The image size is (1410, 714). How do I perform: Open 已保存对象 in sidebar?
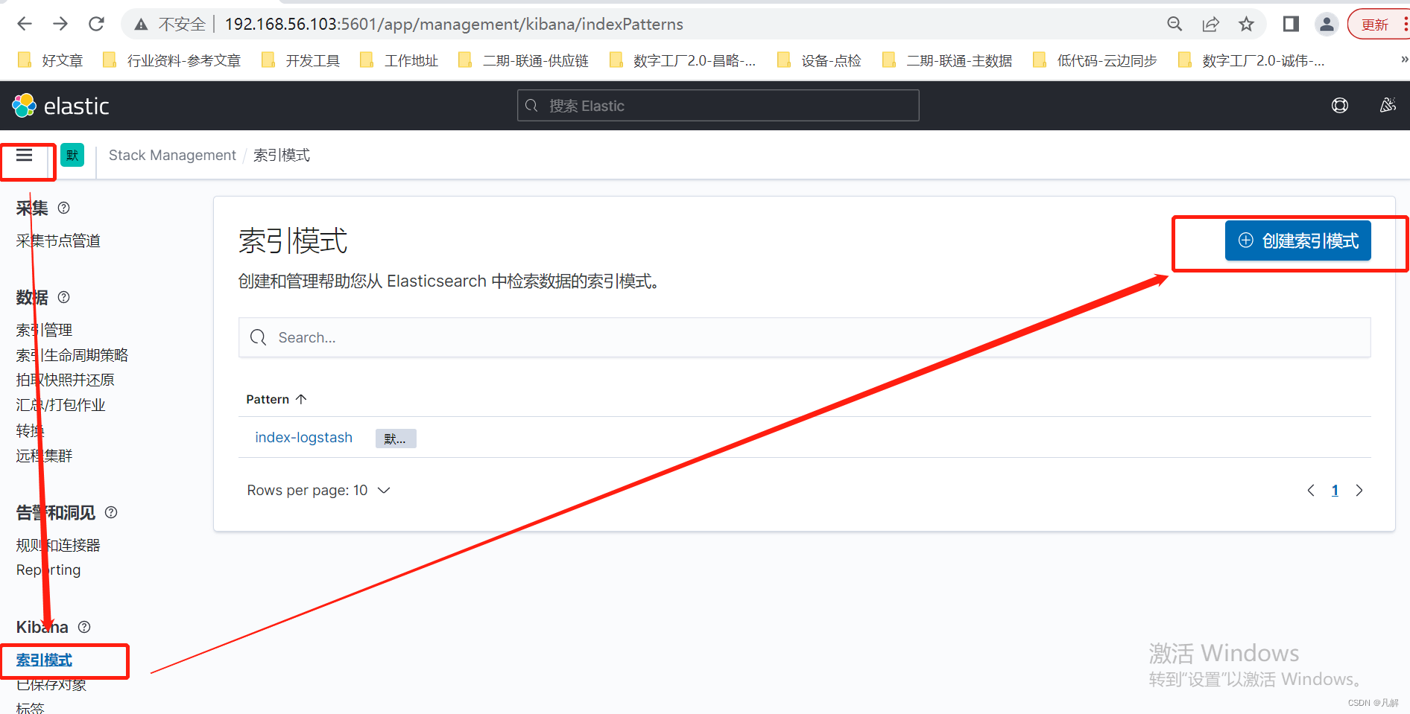pos(51,684)
